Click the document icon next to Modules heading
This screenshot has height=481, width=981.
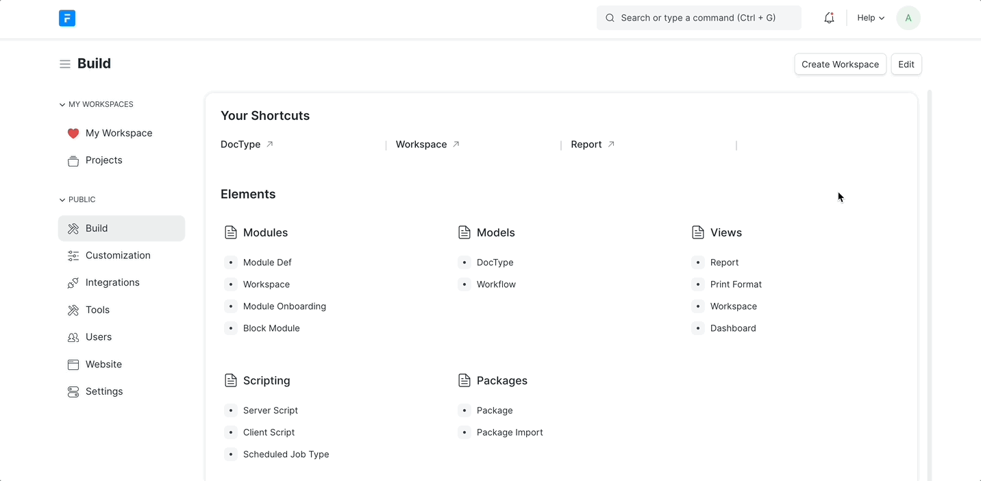pyautogui.click(x=230, y=232)
